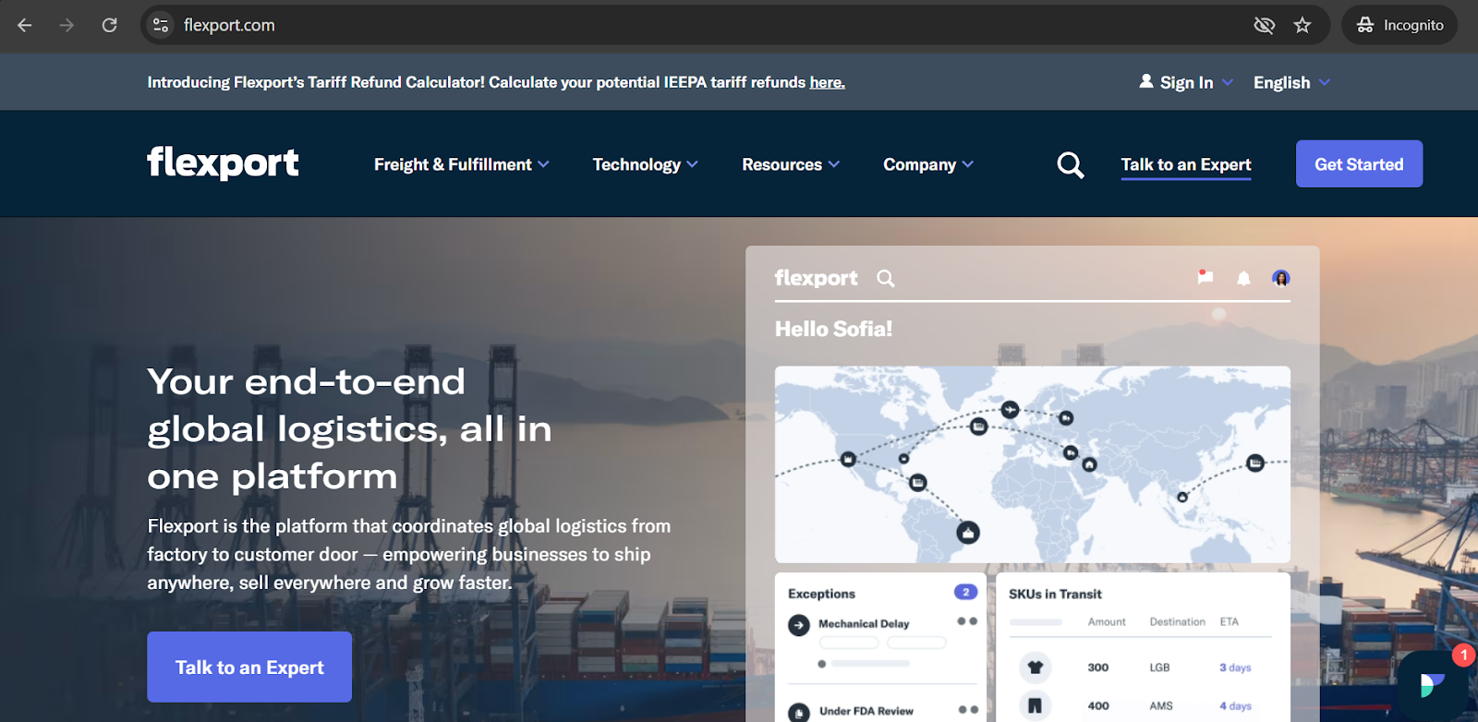The width and height of the screenshot is (1478, 722).
Task: Click the '3 days' ETA value
Action: (1235, 668)
